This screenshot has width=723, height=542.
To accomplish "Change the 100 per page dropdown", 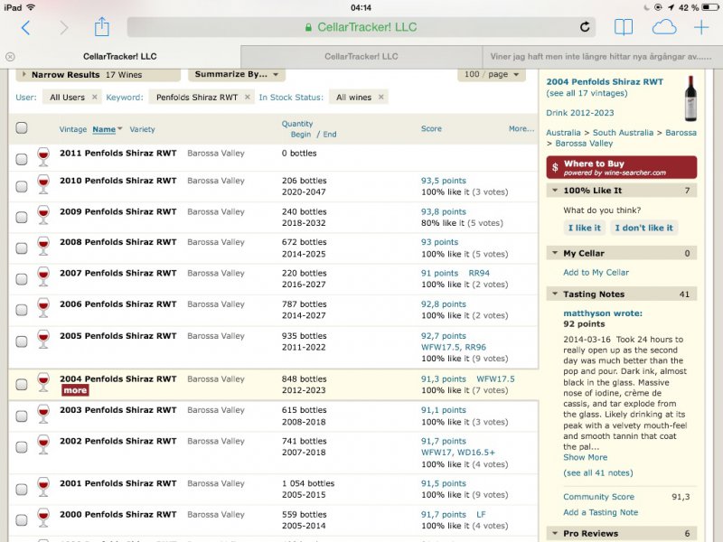I will [492, 74].
